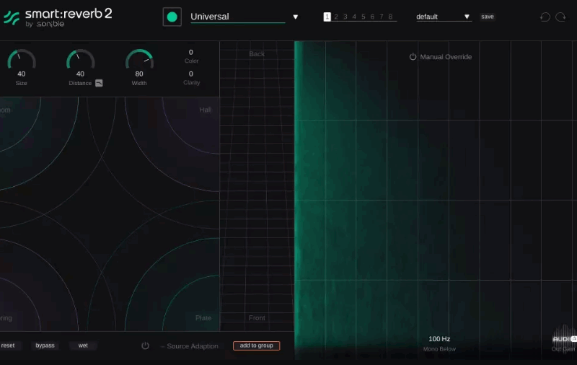Click the green learn record button
This screenshot has height=365, width=577.
click(172, 17)
